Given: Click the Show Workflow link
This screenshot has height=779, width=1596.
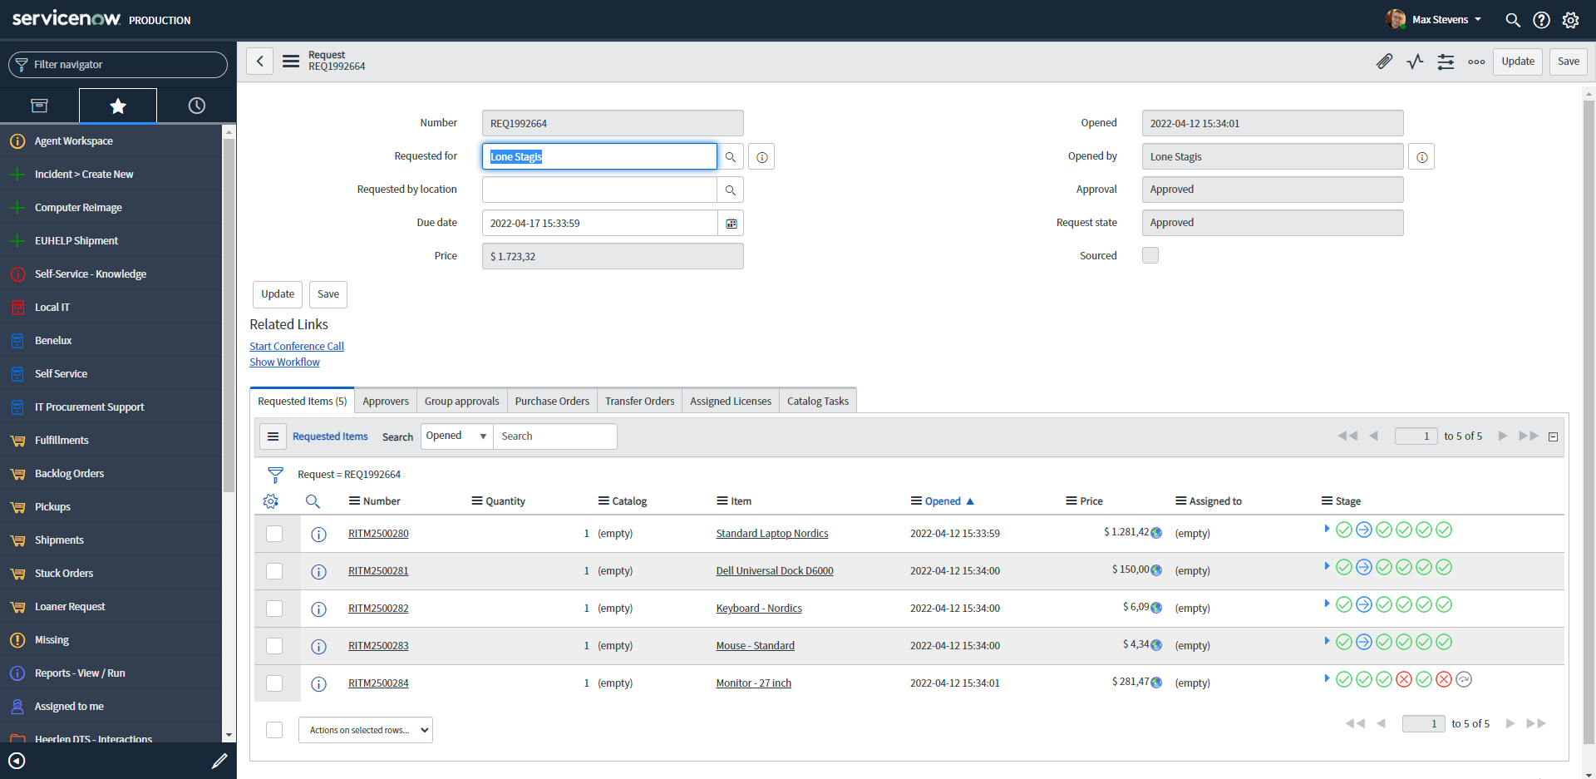Looking at the screenshot, I should tap(284, 362).
